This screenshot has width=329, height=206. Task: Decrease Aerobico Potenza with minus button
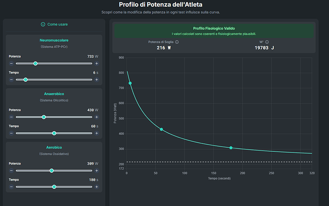11,170
